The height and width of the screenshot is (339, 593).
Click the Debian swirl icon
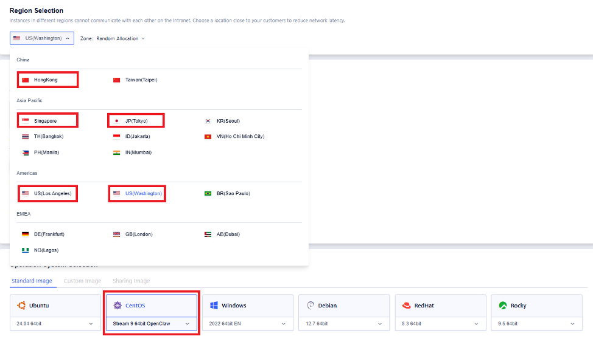pos(310,306)
